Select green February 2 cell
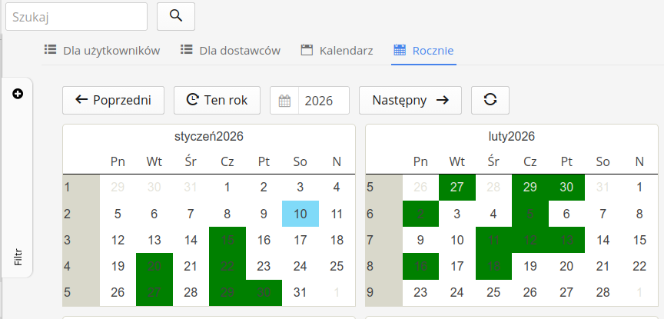The height and width of the screenshot is (319, 664). click(420, 213)
